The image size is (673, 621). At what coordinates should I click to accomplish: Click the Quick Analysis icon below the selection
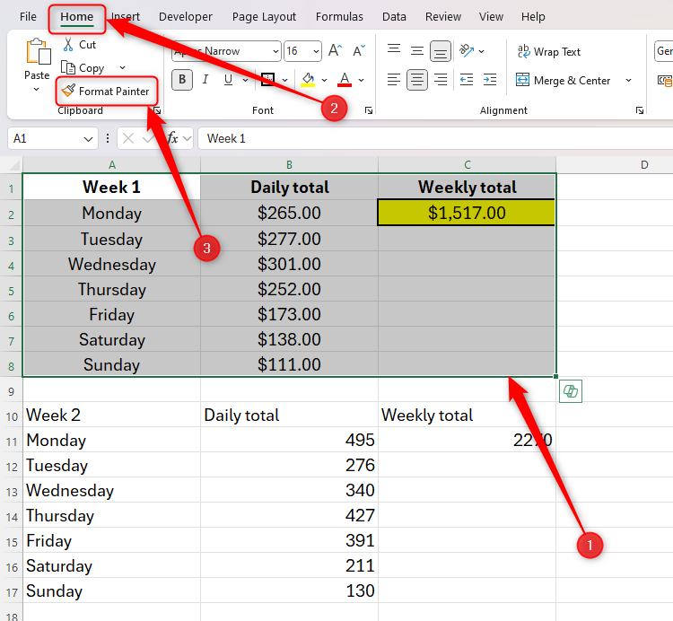pos(570,391)
